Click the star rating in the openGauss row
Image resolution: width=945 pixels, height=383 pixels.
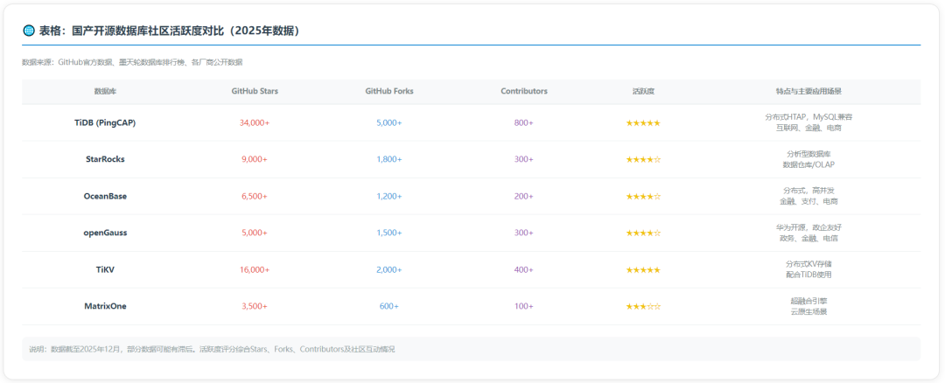643,233
